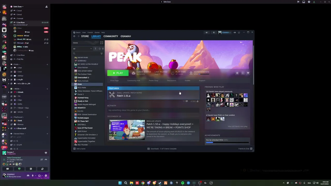Viewport: 331px width, 186px height.
Task: Open PEAK game settings gear icon
Action: (237, 73)
